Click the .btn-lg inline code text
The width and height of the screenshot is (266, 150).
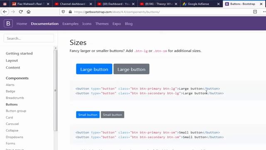pyautogui.click(x=141, y=51)
